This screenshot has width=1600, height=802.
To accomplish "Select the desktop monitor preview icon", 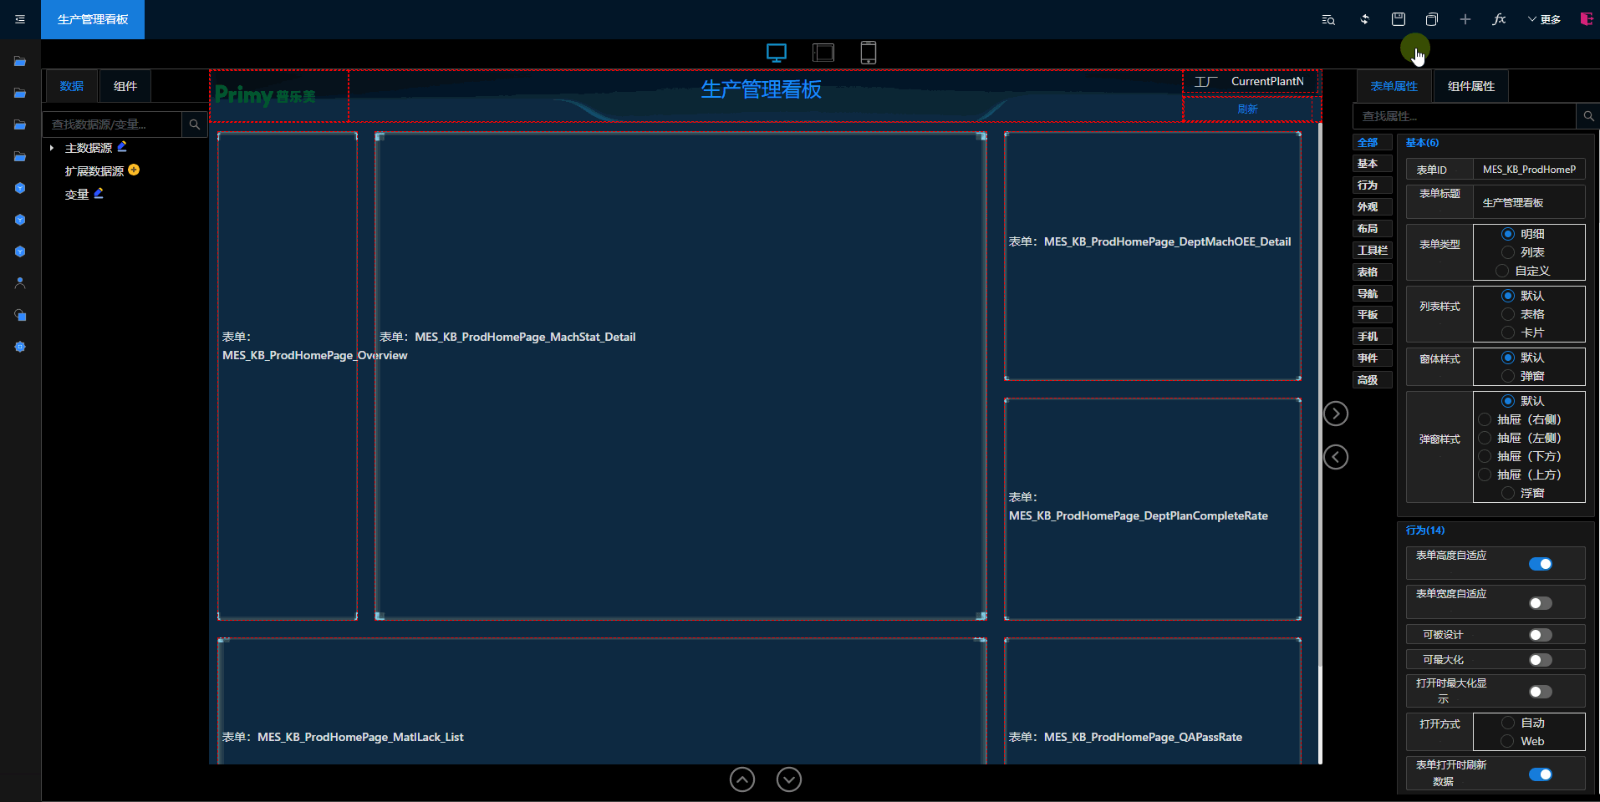I will (x=777, y=53).
